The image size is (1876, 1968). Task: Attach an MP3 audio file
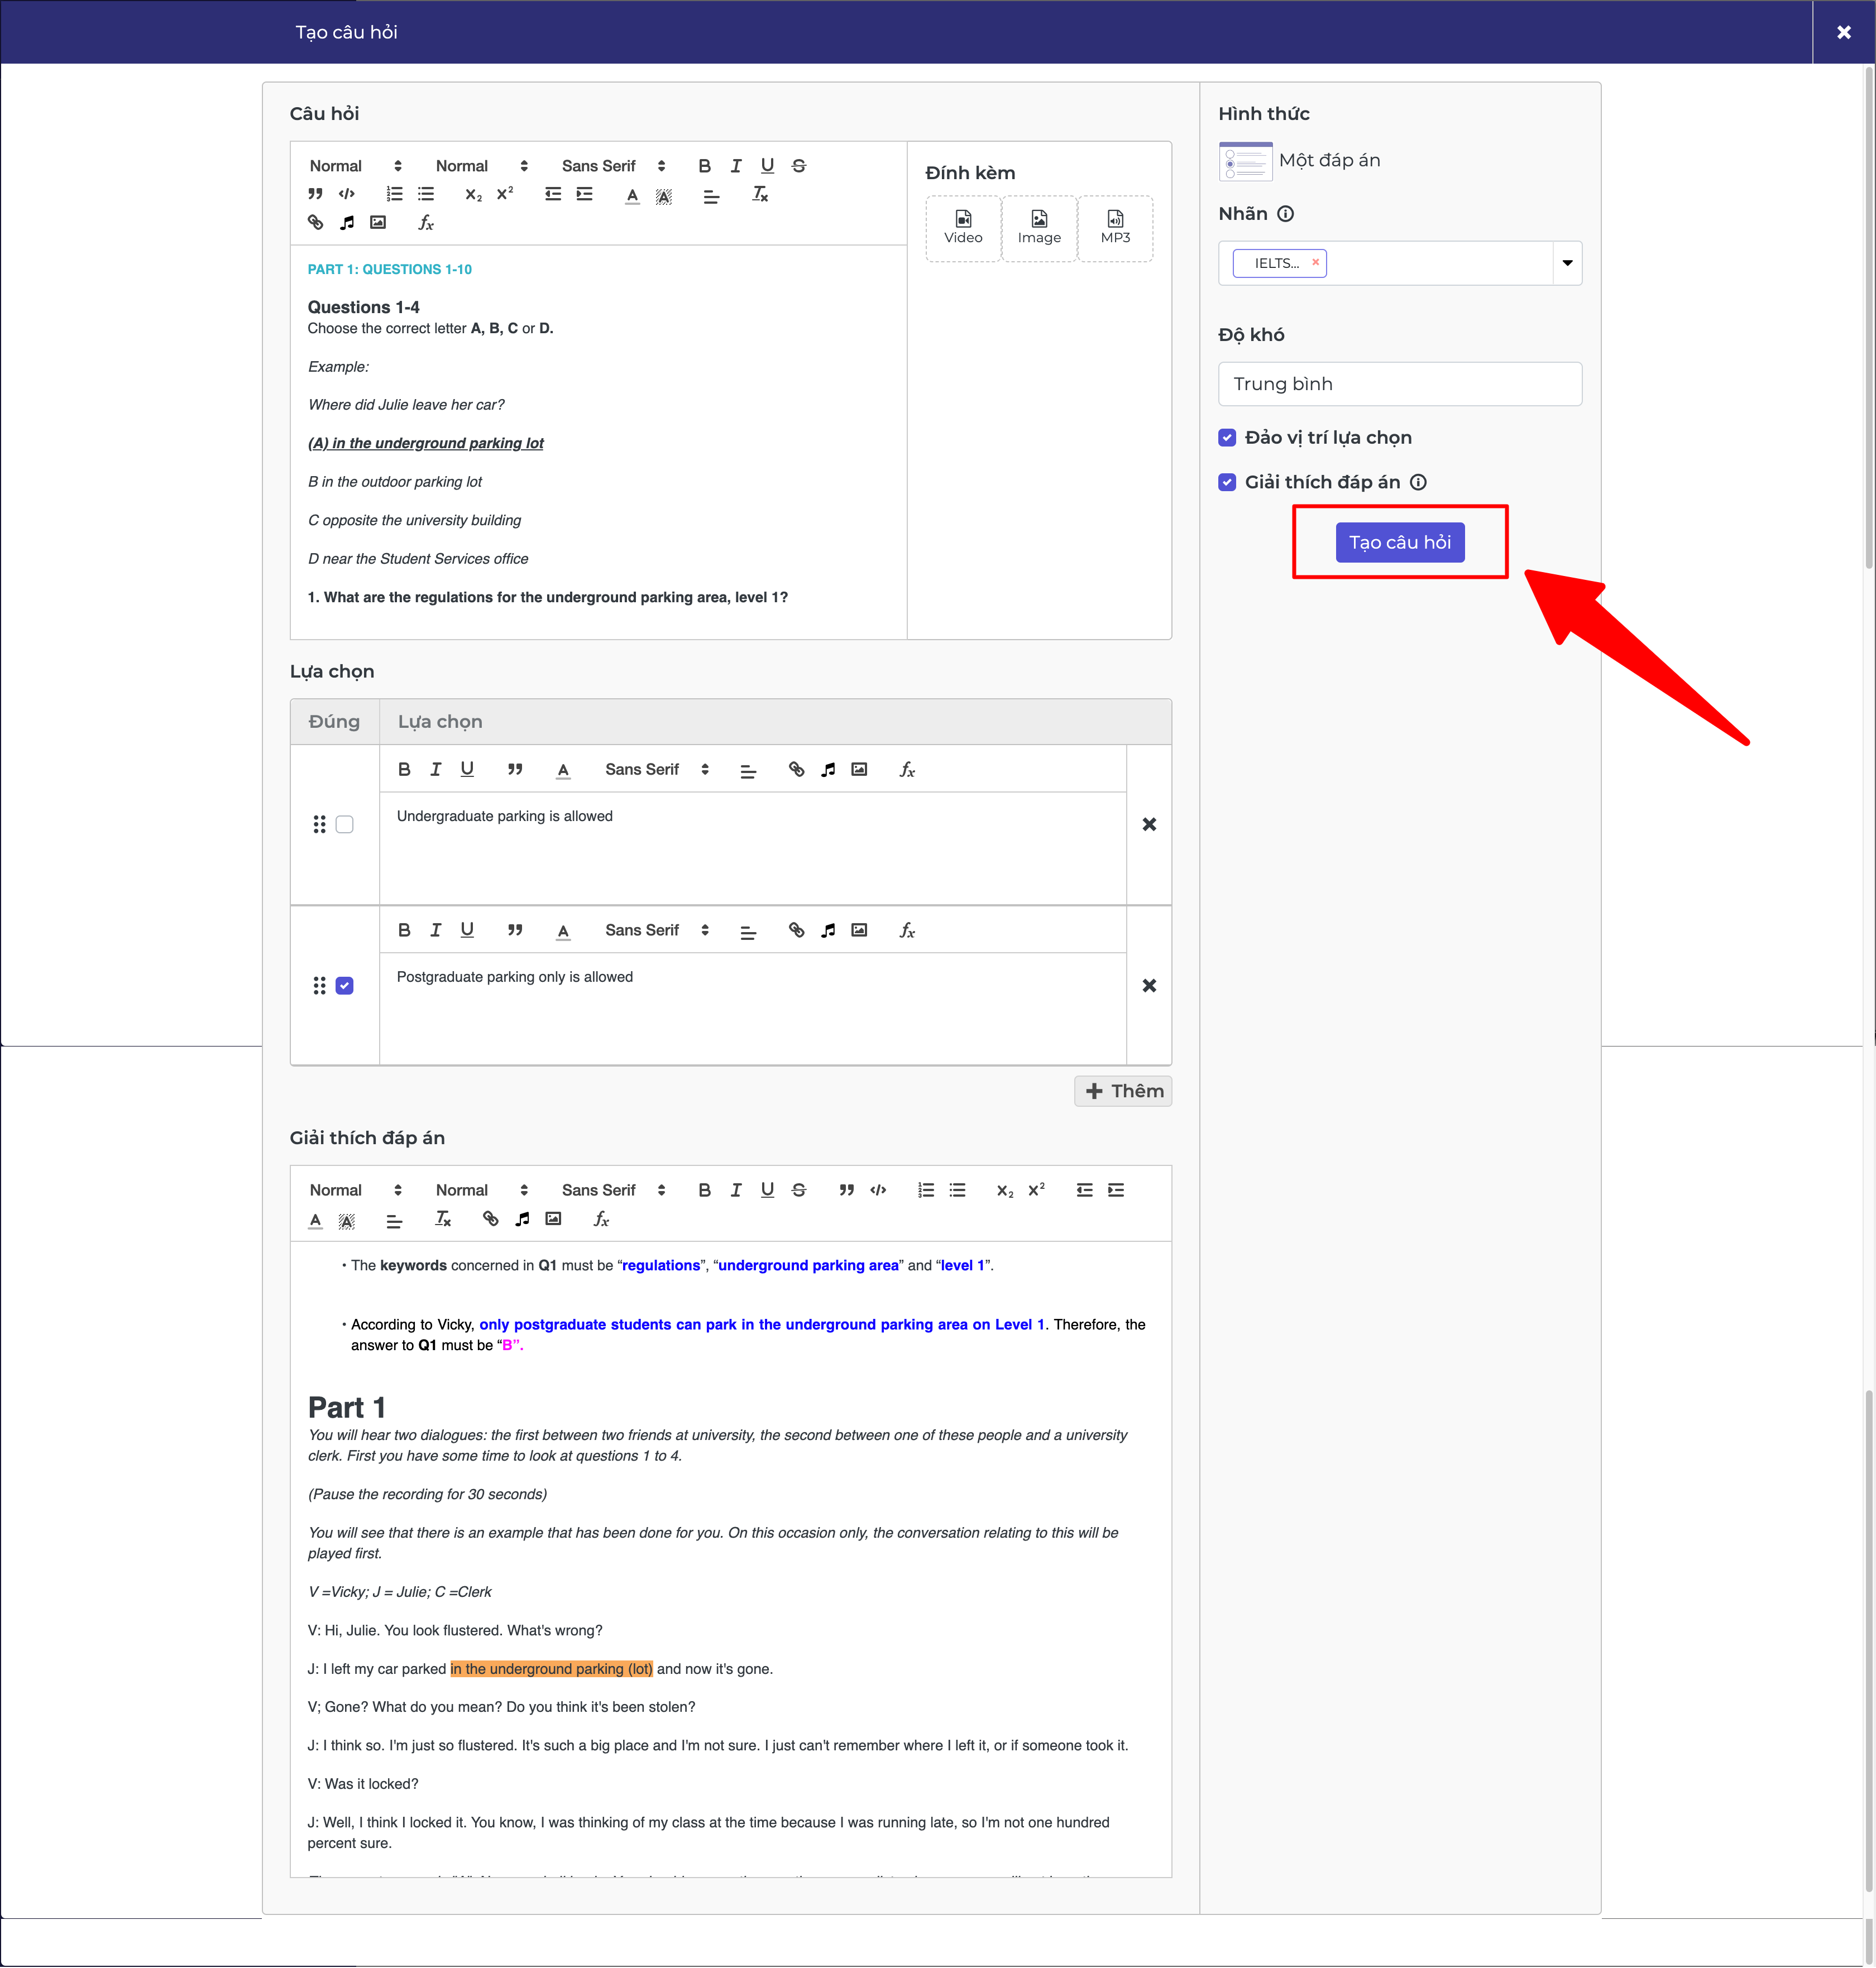coord(1115,228)
